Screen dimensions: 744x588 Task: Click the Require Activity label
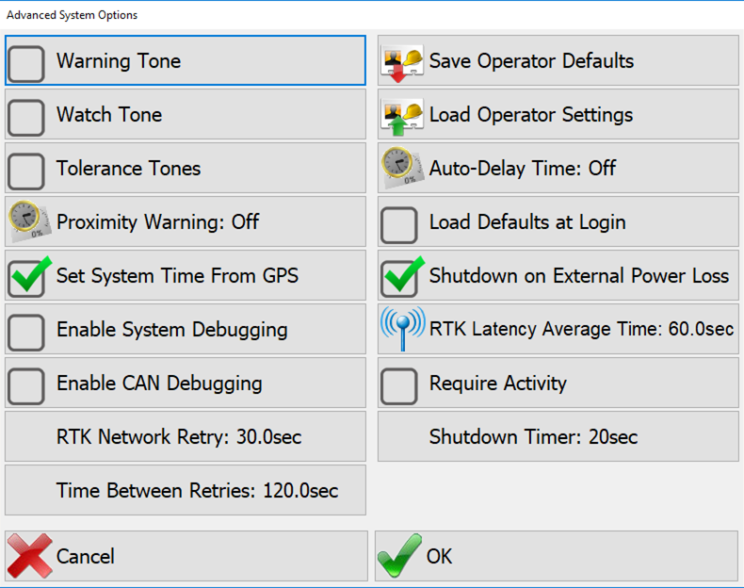(x=498, y=384)
